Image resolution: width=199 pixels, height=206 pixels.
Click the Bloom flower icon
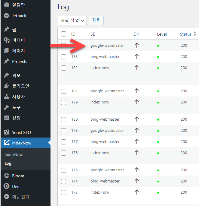coord(6,176)
